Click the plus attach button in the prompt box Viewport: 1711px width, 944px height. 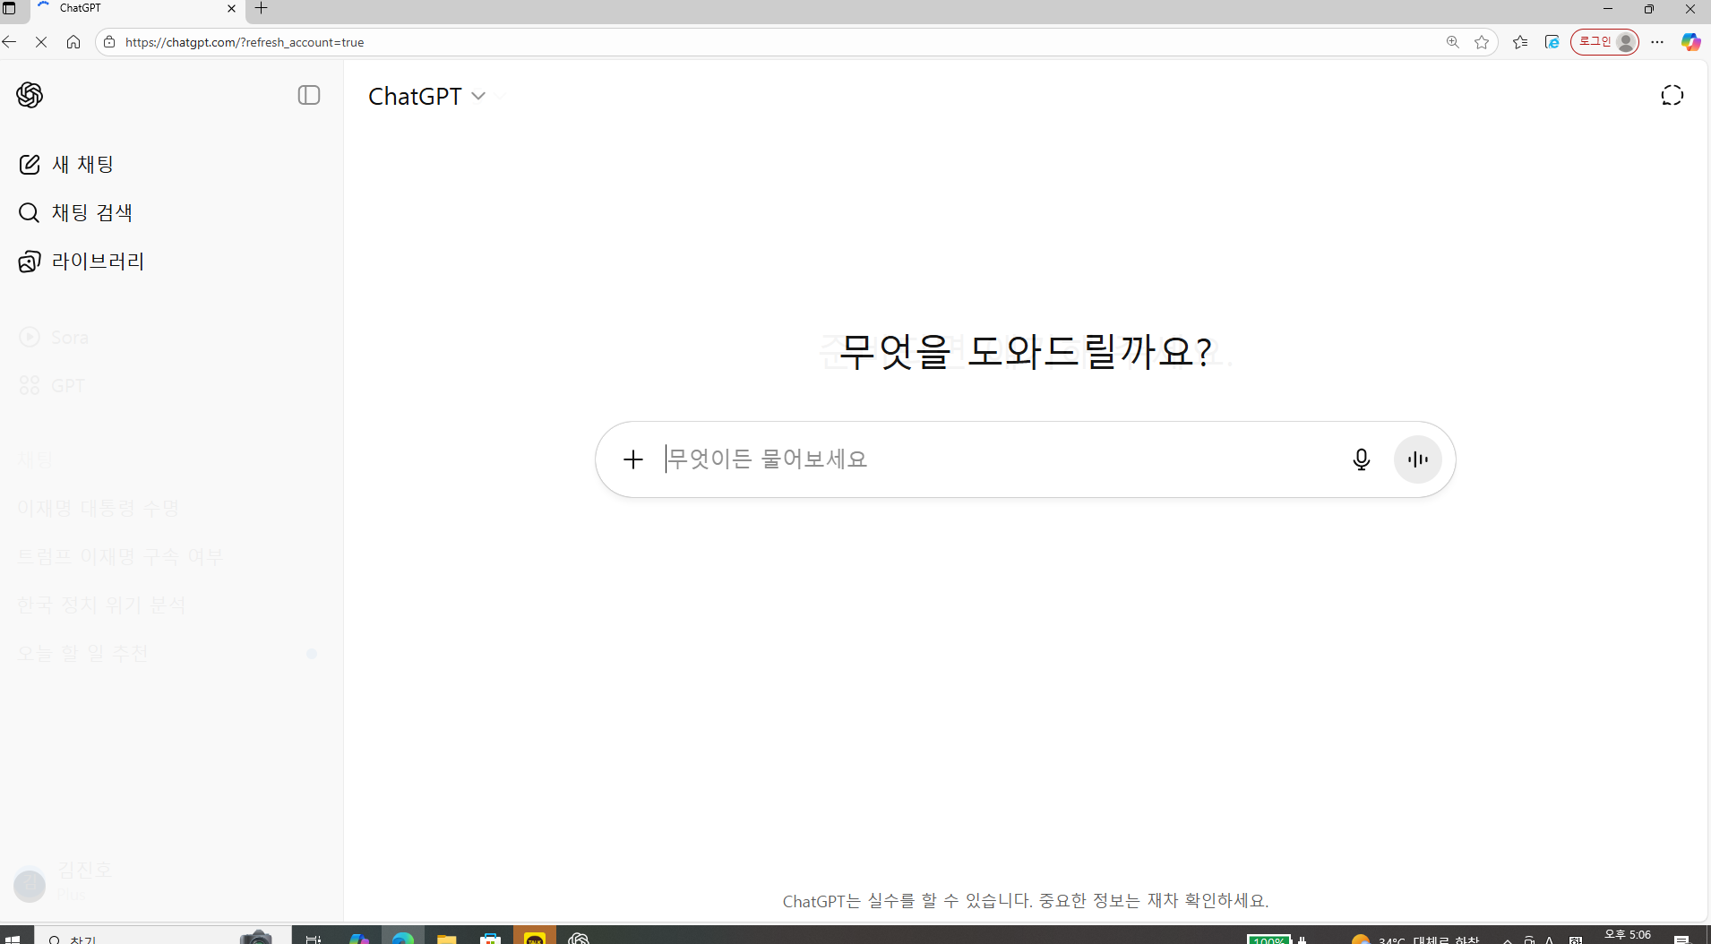pyautogui.click(x=633, y=459)
